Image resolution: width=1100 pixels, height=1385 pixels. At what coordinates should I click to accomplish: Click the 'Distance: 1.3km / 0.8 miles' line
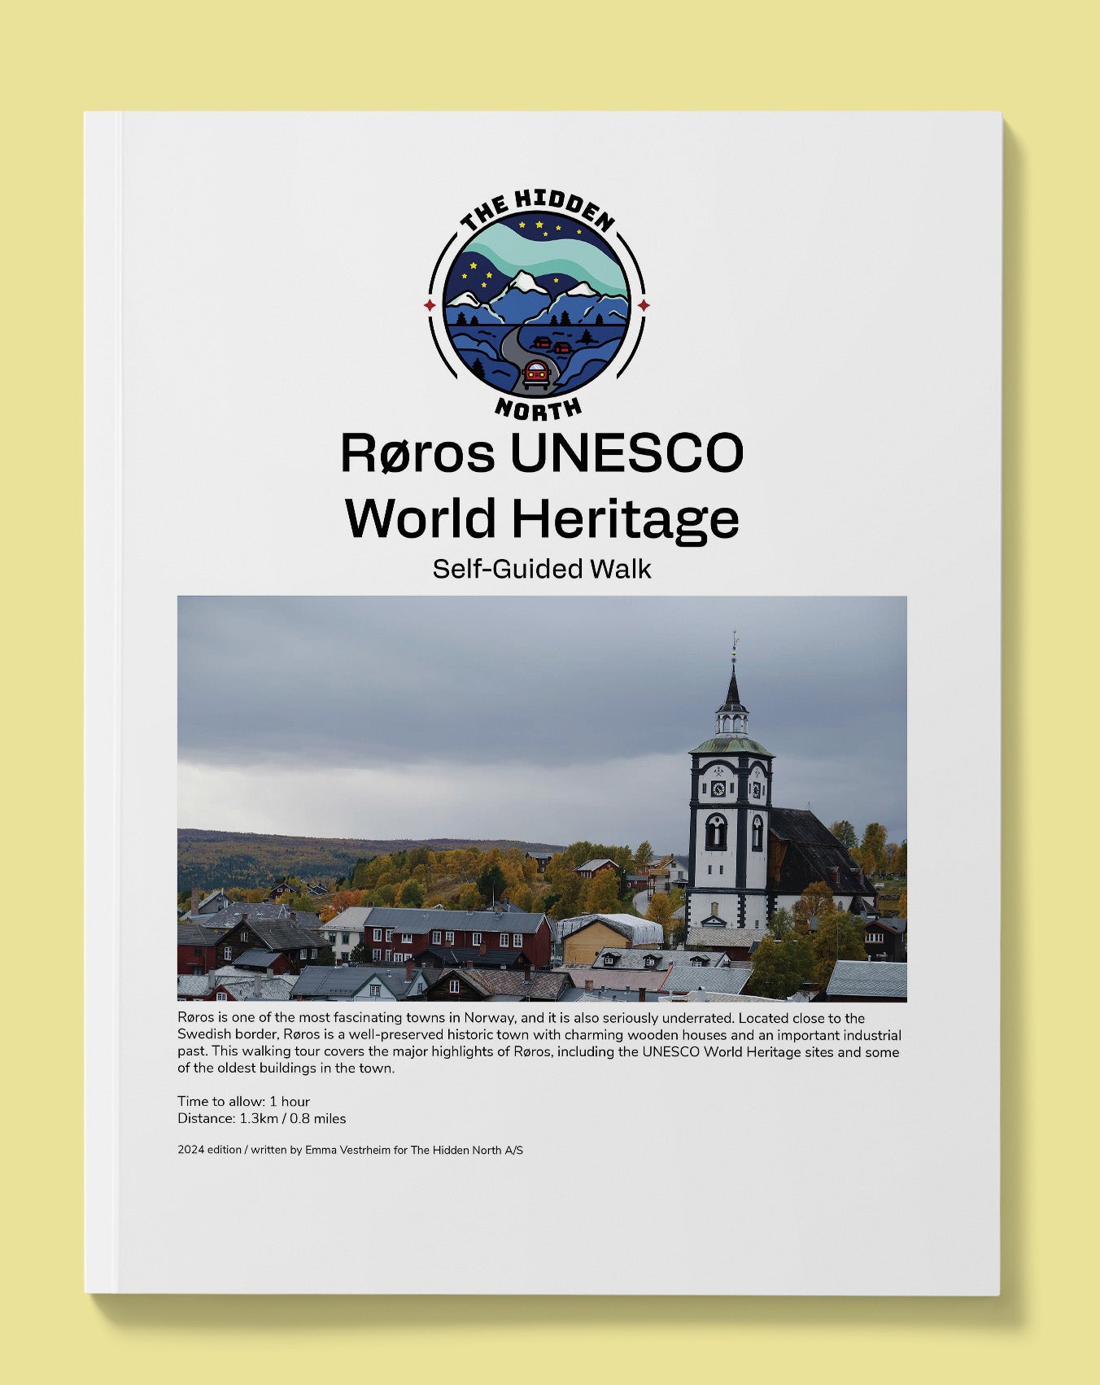click(x=262, y=1118)
